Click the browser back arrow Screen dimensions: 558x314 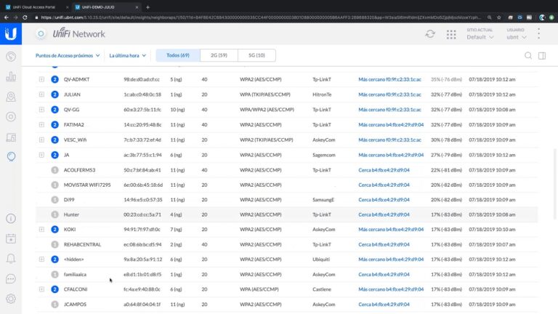click(x=7, y=17)
